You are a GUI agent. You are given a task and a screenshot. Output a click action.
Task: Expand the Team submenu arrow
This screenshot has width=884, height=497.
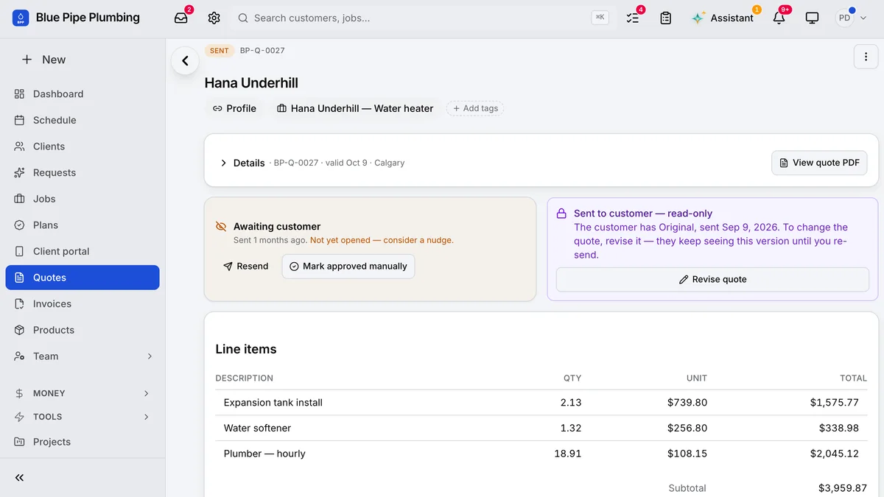point(150,356)
